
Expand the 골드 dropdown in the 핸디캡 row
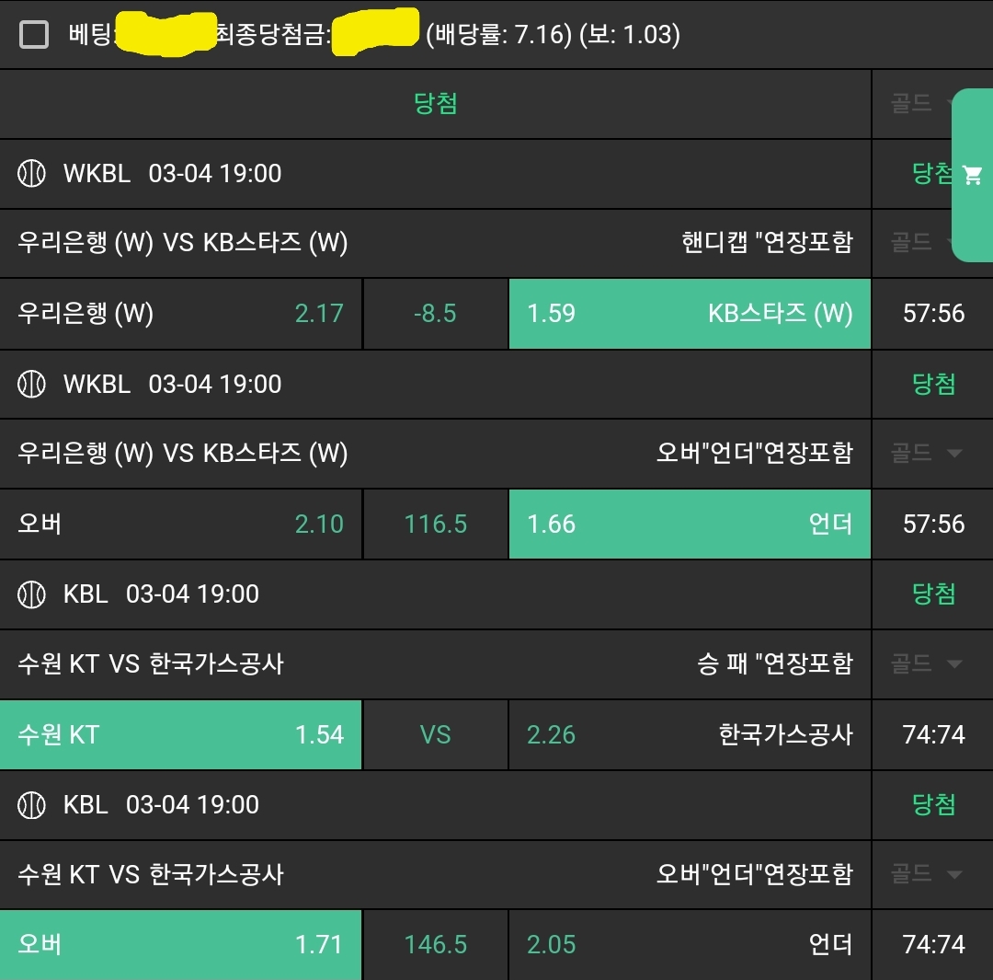click(x=919, y=242)
